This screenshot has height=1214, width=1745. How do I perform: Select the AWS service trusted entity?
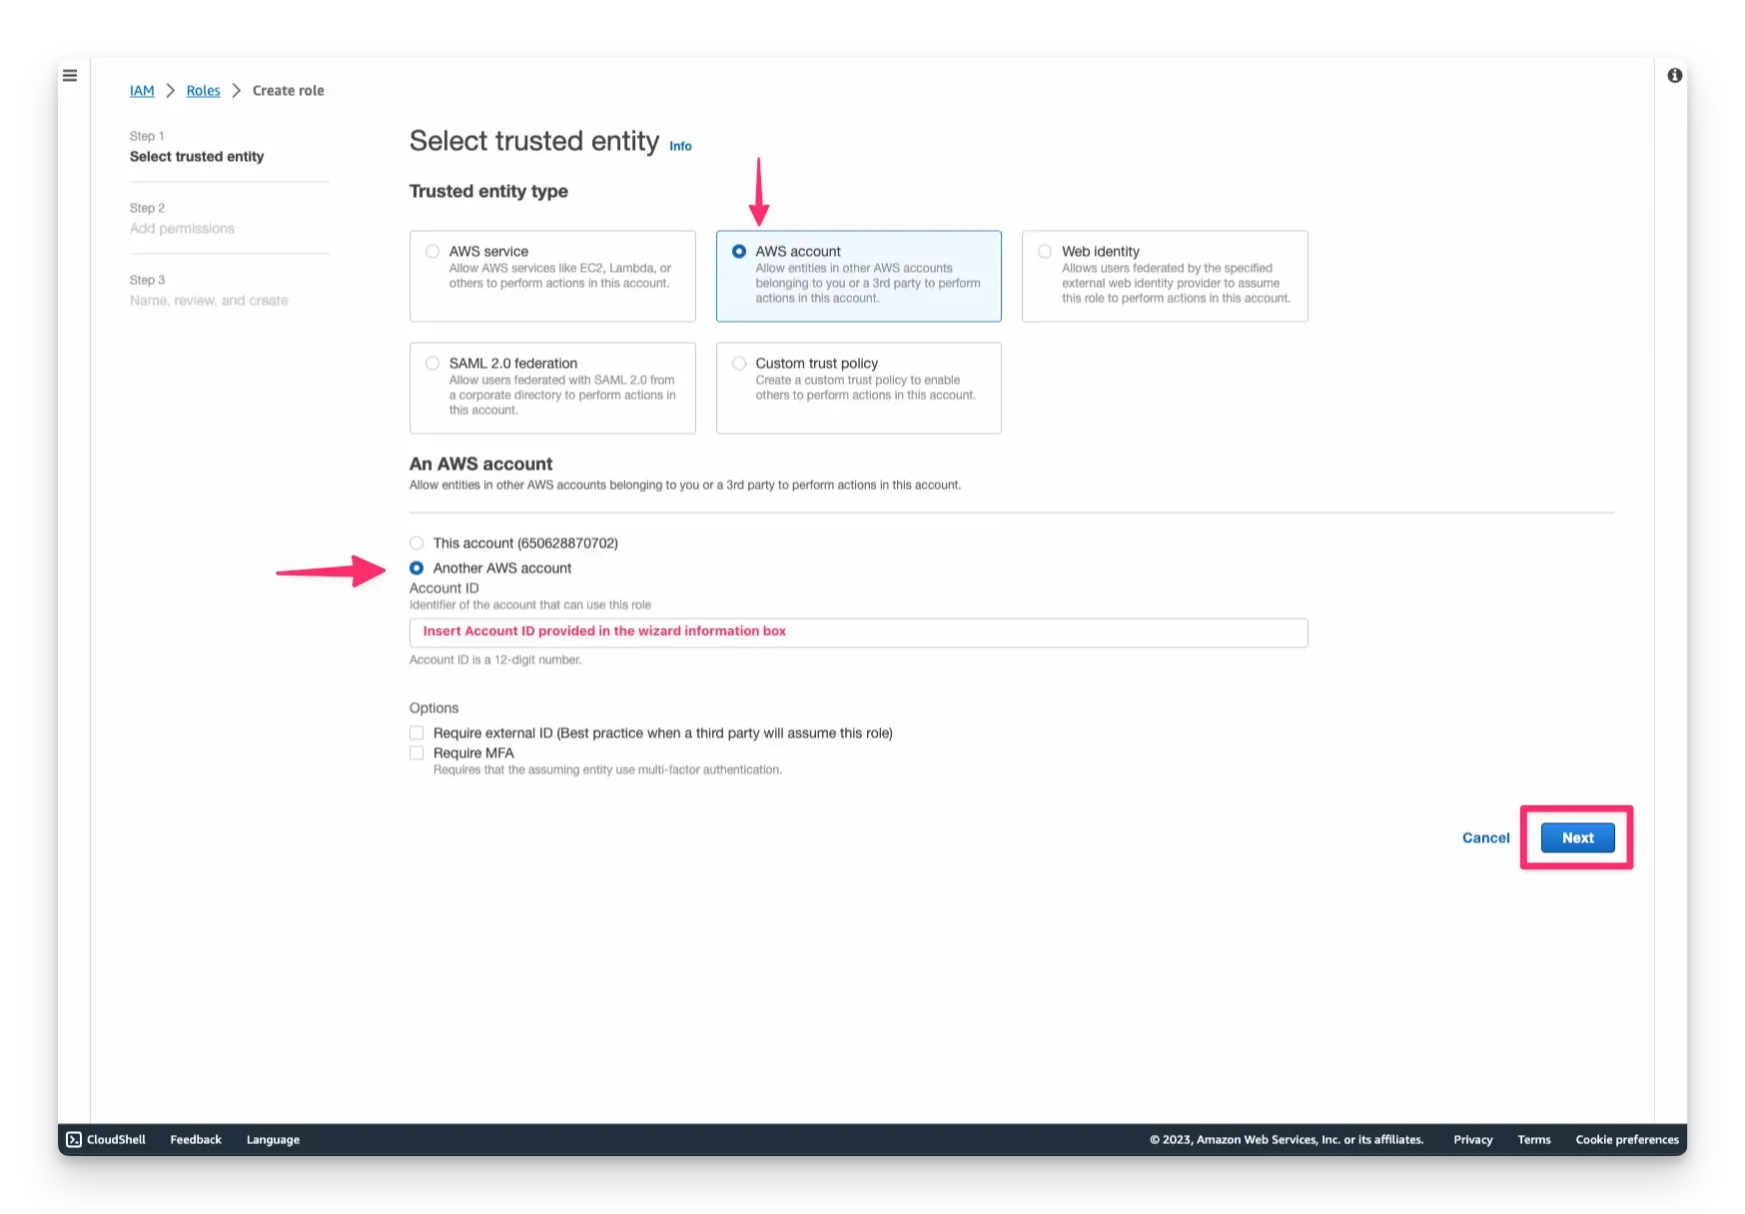pos(432,252)
